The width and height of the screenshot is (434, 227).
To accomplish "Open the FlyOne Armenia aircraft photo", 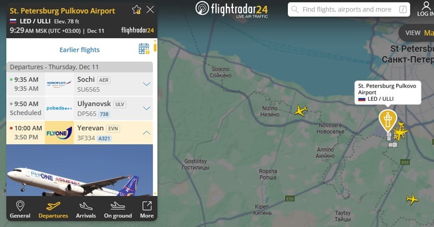I will coord(79,170).
